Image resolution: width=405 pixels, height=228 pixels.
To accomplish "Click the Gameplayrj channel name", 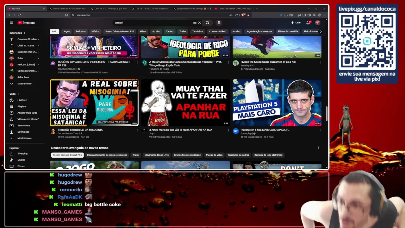I will 247,134.
